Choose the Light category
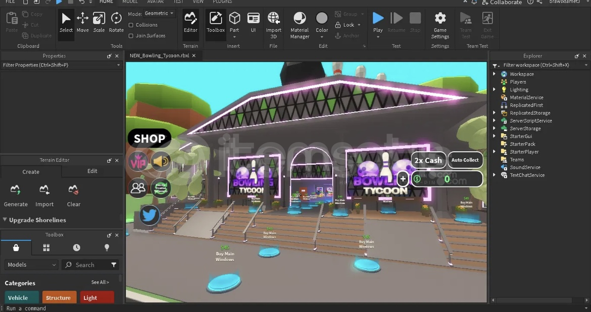Image resolution: width=591 pixels, height=312 pixels. 97,297
